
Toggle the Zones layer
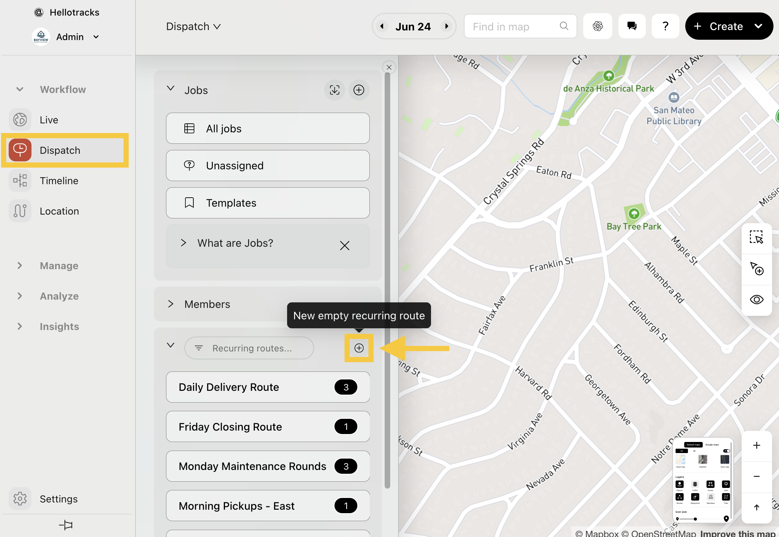point(711,484)
